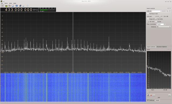Screen dimensions: 172x104
Task: Start audio recording with the red button
Action: click(x=151, y=95)
